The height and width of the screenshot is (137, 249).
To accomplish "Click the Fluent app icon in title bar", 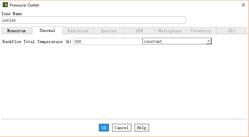I will tap(5, 5).
